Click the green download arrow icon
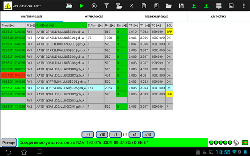 tap(194, 6)
